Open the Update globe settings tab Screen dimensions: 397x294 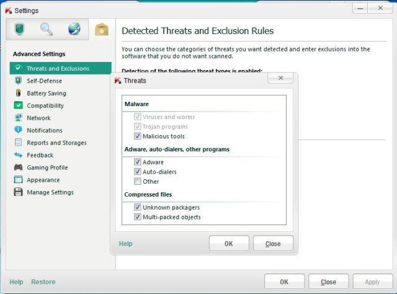pos(74,29)
